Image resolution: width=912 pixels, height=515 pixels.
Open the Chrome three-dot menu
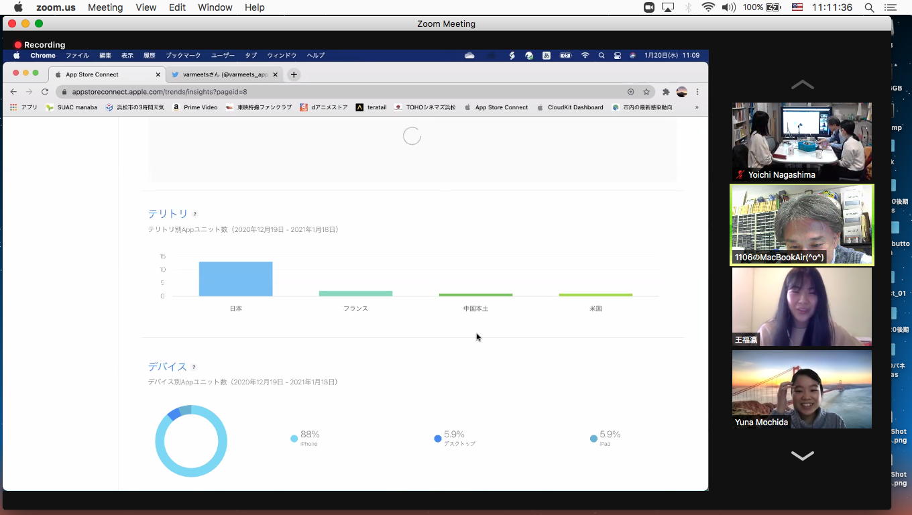(x=697, y=92)
